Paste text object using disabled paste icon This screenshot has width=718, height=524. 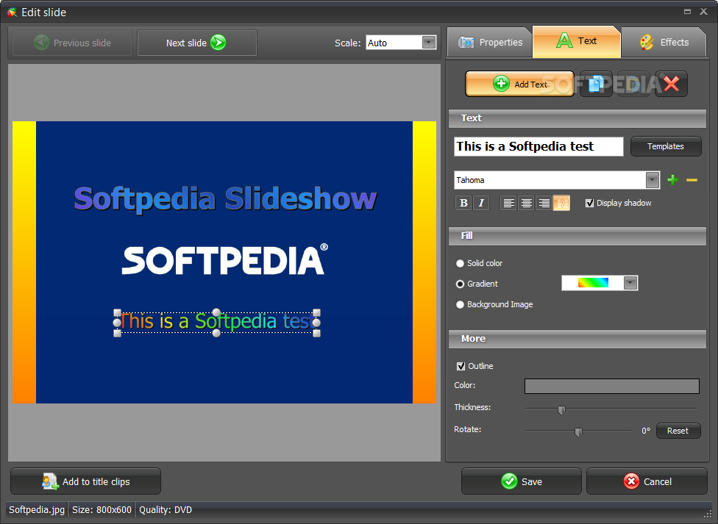(633, 84)
